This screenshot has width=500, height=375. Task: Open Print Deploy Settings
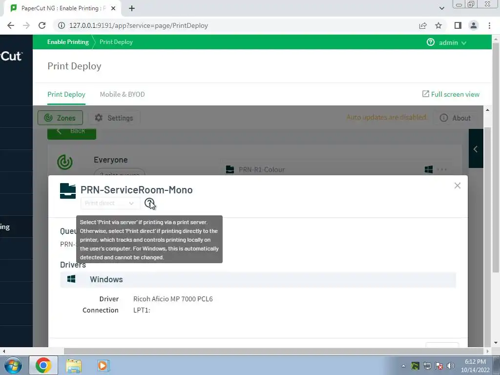[x=114, y=118]
